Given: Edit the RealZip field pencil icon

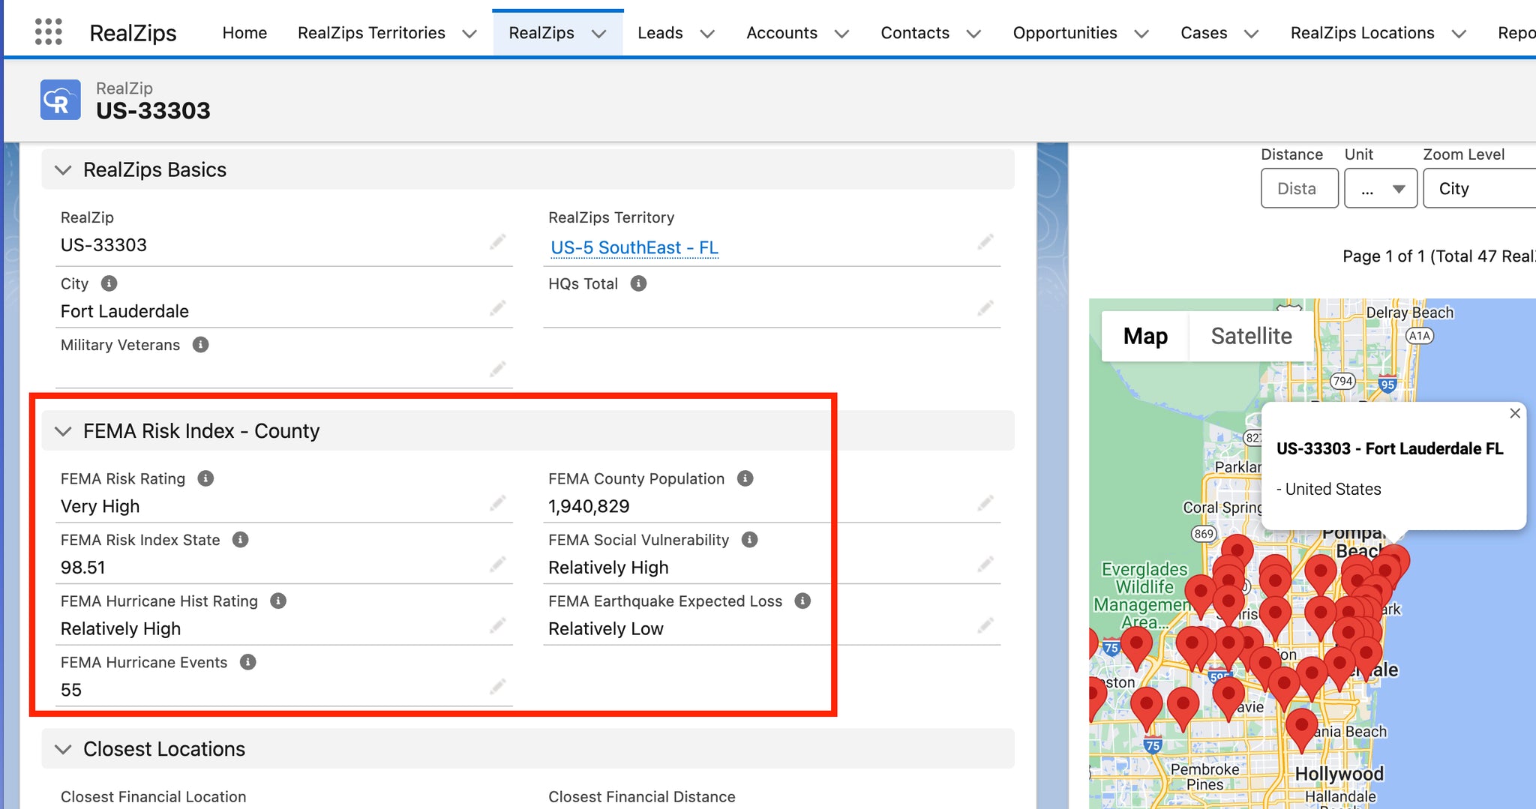Looking at the screenshot, I should [x=498, y=242].
